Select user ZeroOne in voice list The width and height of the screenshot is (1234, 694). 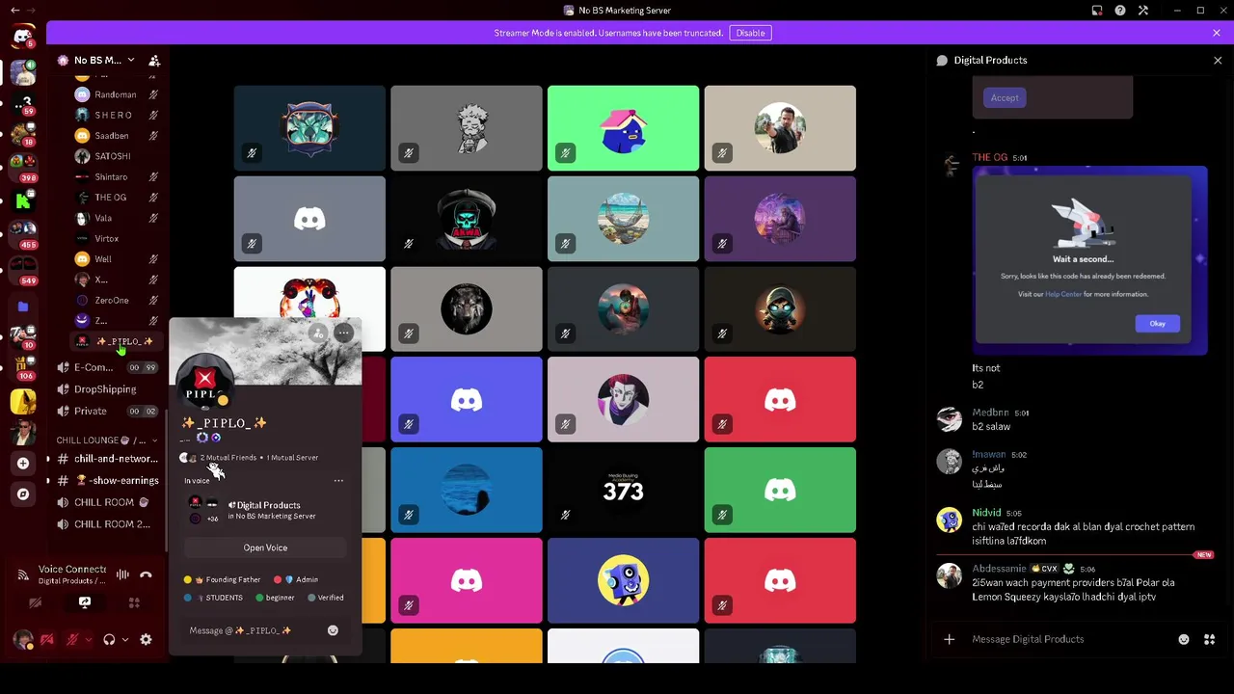(x=116, y=300)
